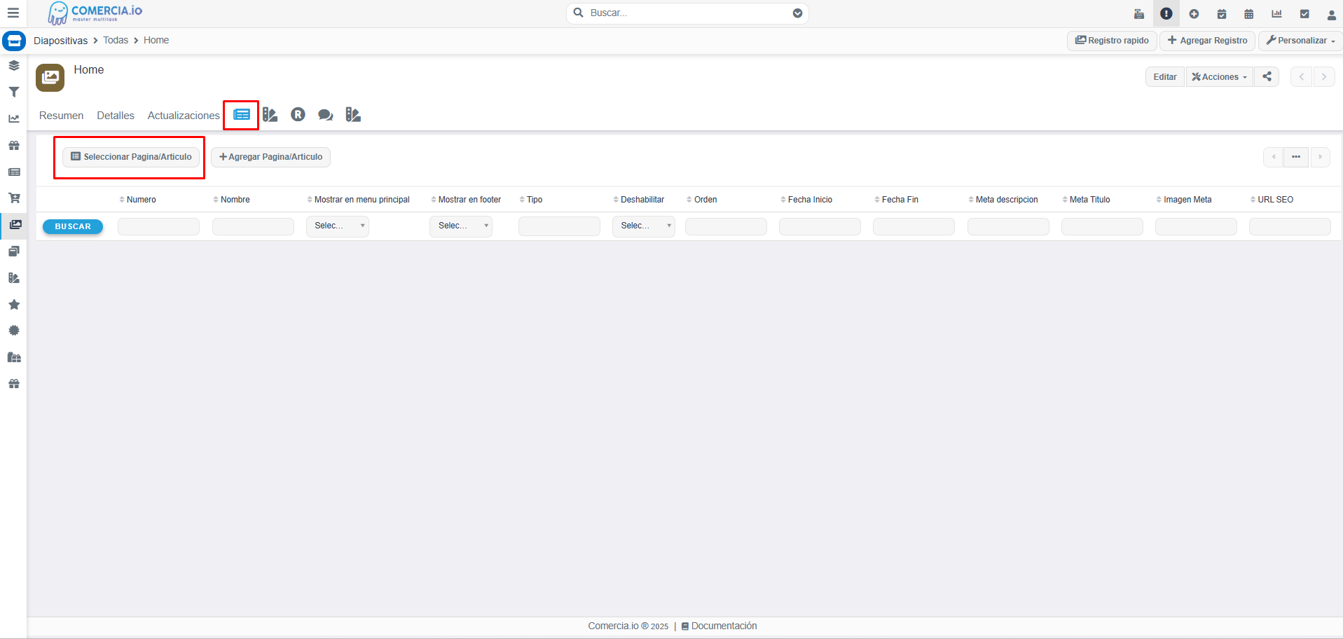Click list pagination ellipsis button

point(1296,157)
